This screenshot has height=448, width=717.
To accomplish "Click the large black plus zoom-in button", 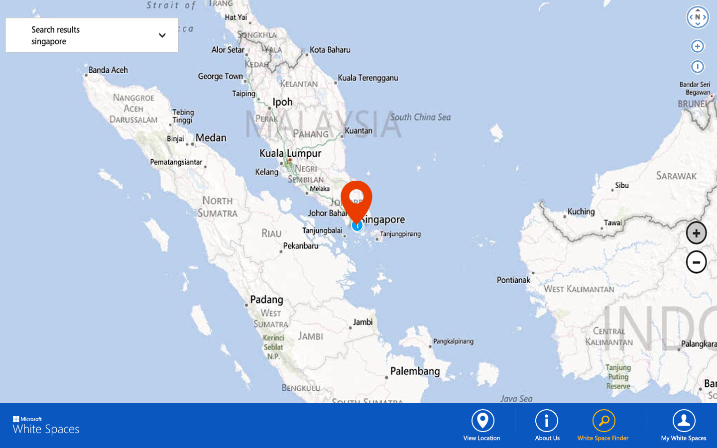I will pos(696,233).
